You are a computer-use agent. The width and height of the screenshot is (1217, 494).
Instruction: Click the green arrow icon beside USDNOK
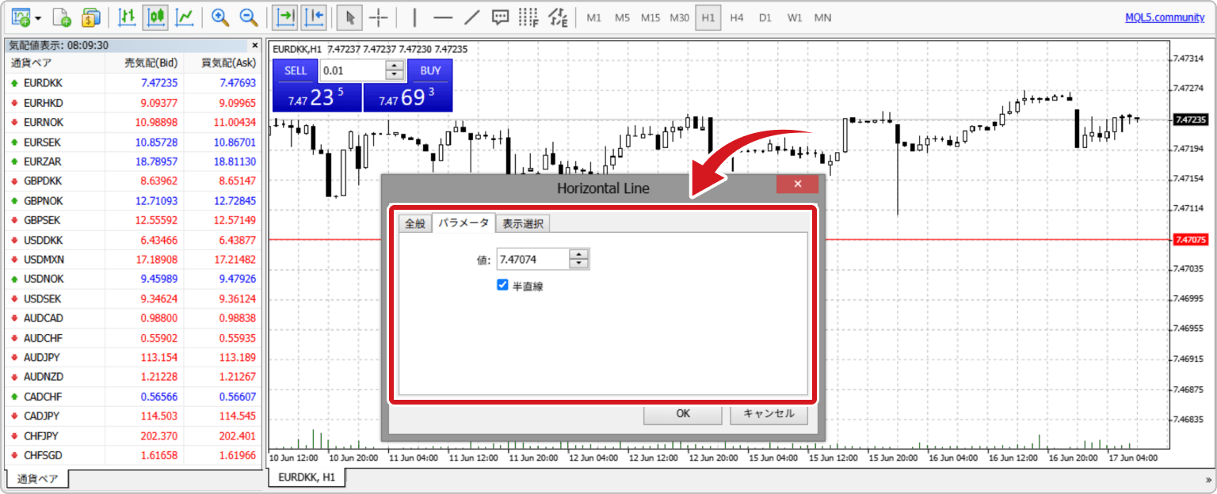(14, 279)
